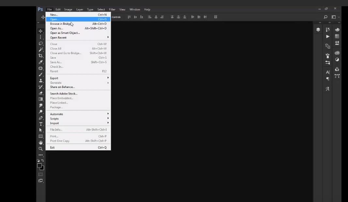Choose Exit from the File menu
This screenshot has width=348, height=202.
point(78,148)
